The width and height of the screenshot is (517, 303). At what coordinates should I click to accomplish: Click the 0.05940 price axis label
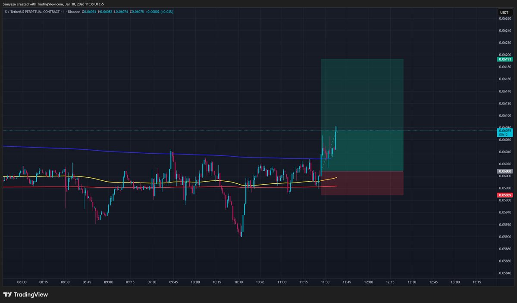pos(505,213)
